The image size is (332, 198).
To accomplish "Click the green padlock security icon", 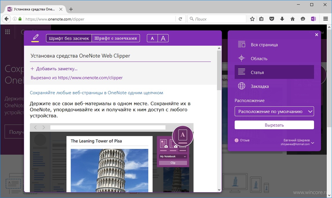I will [20, 19].
